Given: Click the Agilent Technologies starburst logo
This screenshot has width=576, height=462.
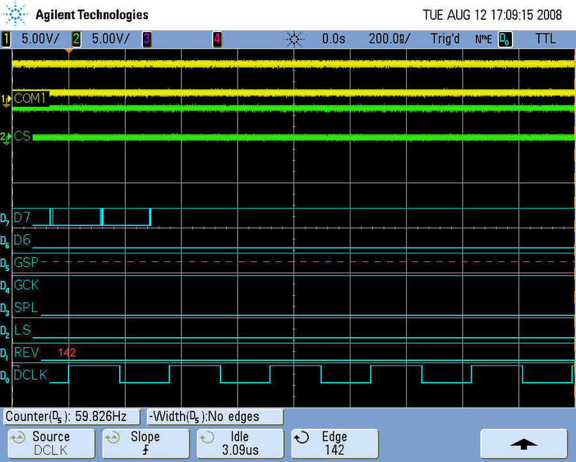Looking at the screenshot, I should 15,14.
